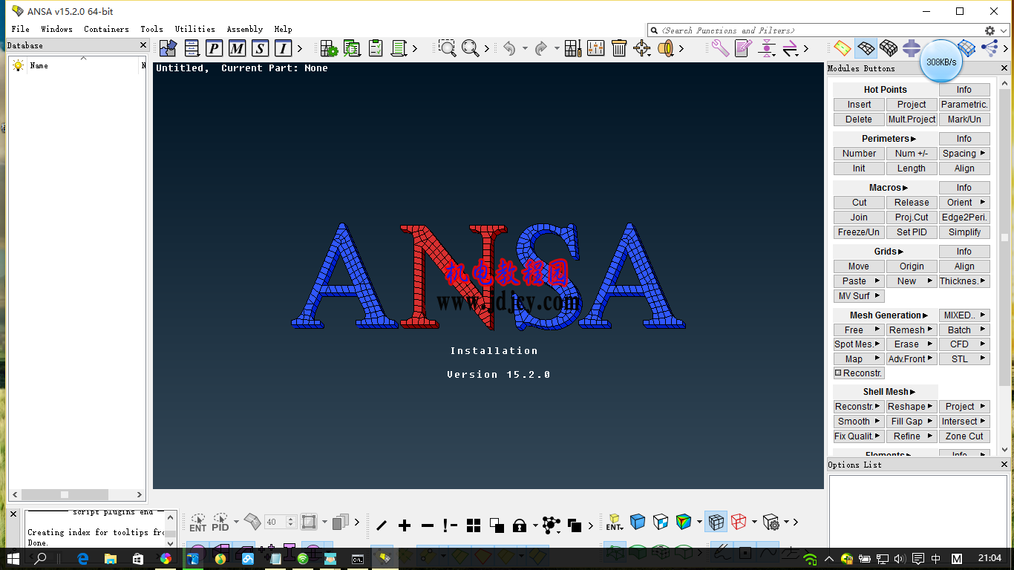Screen dimensions: 1014x570
Task: Click the Insert button under Hot Points
Action: coord(859,105)
